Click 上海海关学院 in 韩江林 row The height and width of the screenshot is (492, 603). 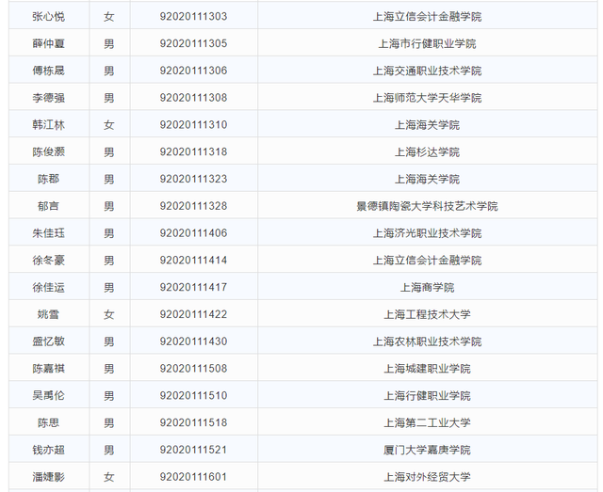click(x=427, y=125)
